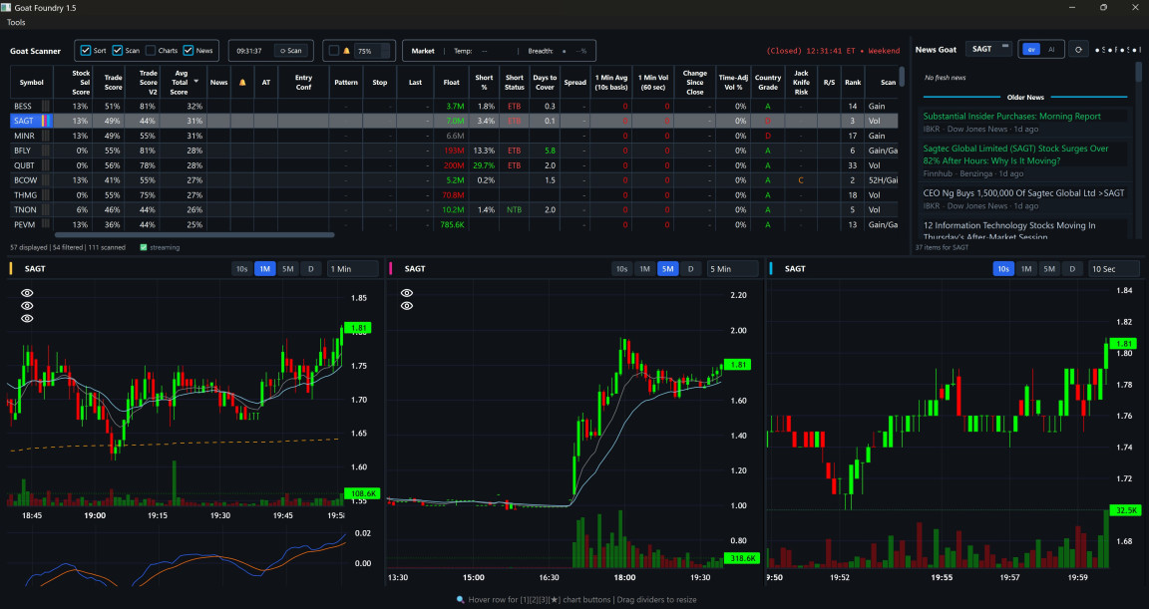The image size is (1149, 609).
Task: Toggle top eye icon in 5 Min chart
Action: coord(407,293)
